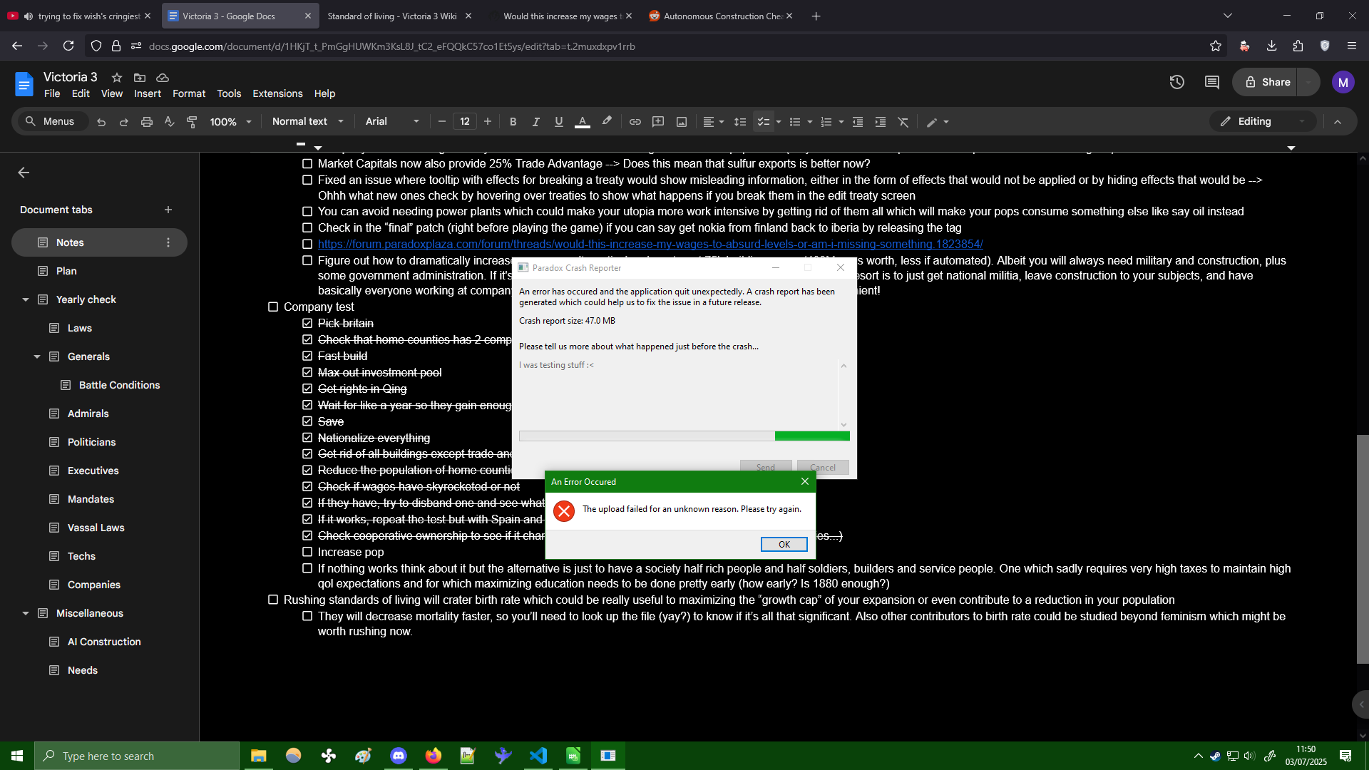The width and height of the screenshot is (1369, 770).
Task: Click the line and paragraph spacing icon
Action: [x=740, y=122]
